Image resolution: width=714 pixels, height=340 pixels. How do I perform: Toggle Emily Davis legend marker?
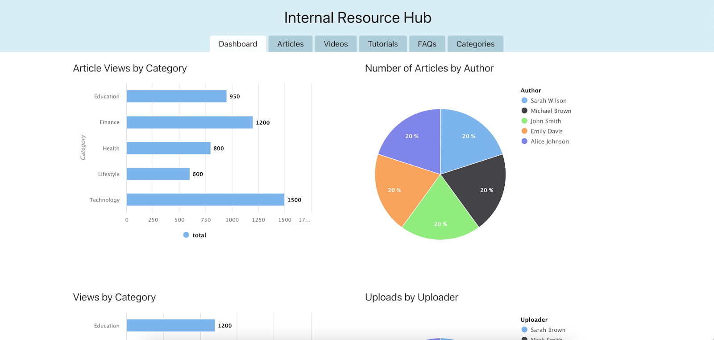525,131
